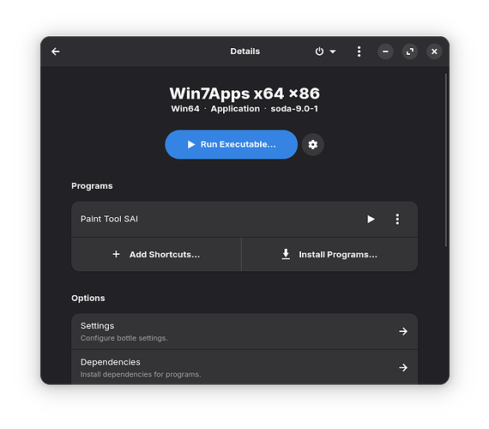
Task: Minimize the Details window
Action: click(385, 51)
